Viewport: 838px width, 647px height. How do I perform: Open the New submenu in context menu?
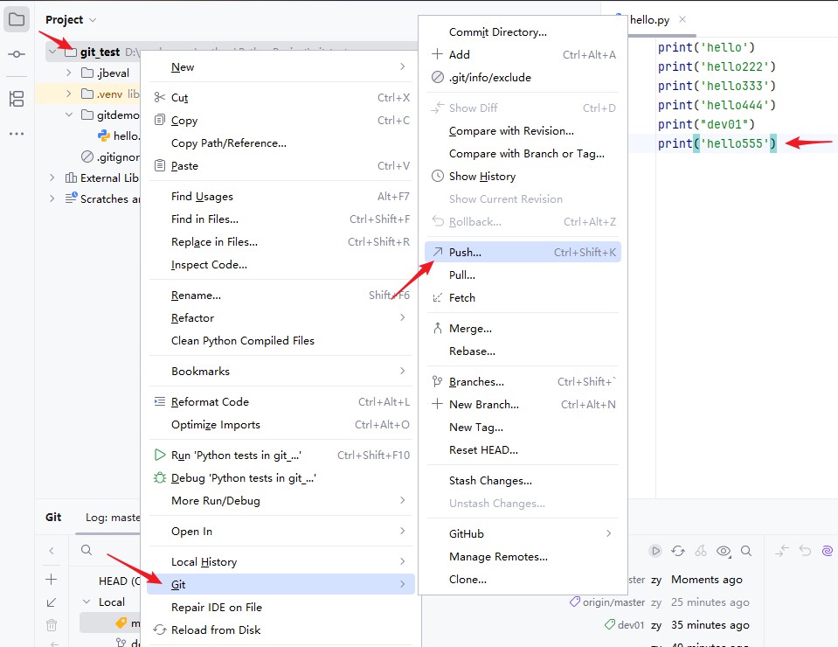pos(280,66)
